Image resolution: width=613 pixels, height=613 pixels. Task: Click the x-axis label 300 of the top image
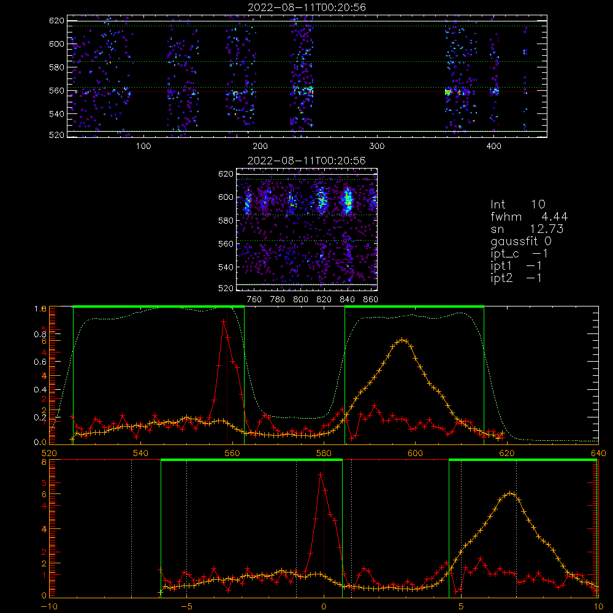(x=377, y=147)
